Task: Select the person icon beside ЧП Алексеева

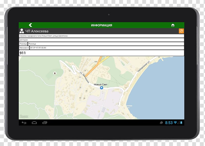Action: coord(22,31)
